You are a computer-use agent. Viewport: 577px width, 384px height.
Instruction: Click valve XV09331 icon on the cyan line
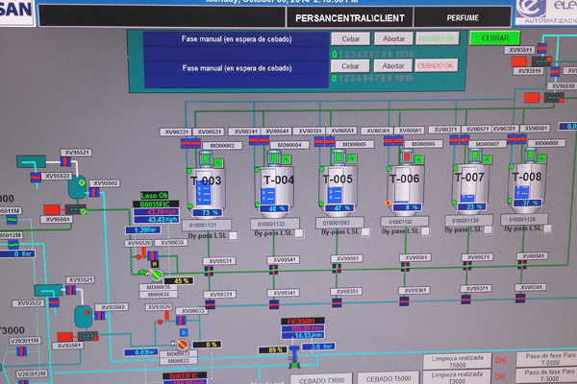(x=210, y=304)
